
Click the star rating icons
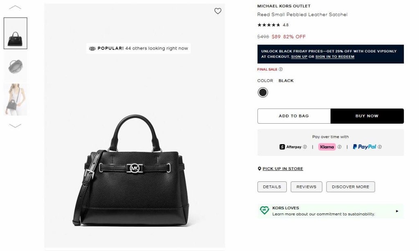pyautogui.click(x=269, y=25)
